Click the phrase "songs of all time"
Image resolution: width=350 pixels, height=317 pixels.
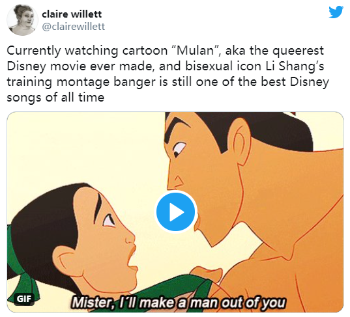click(x=55, y=98)
